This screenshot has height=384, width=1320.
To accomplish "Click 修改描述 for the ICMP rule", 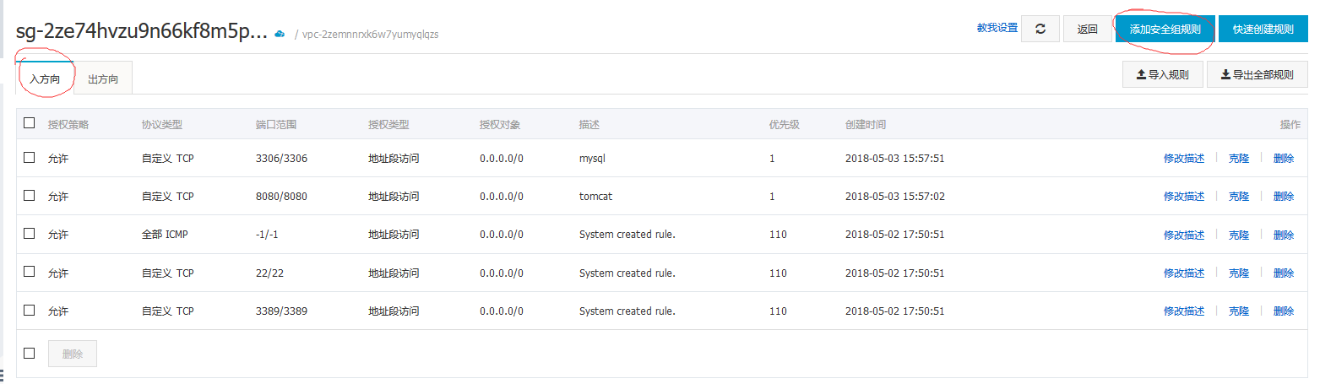I will click(1184, 235).
